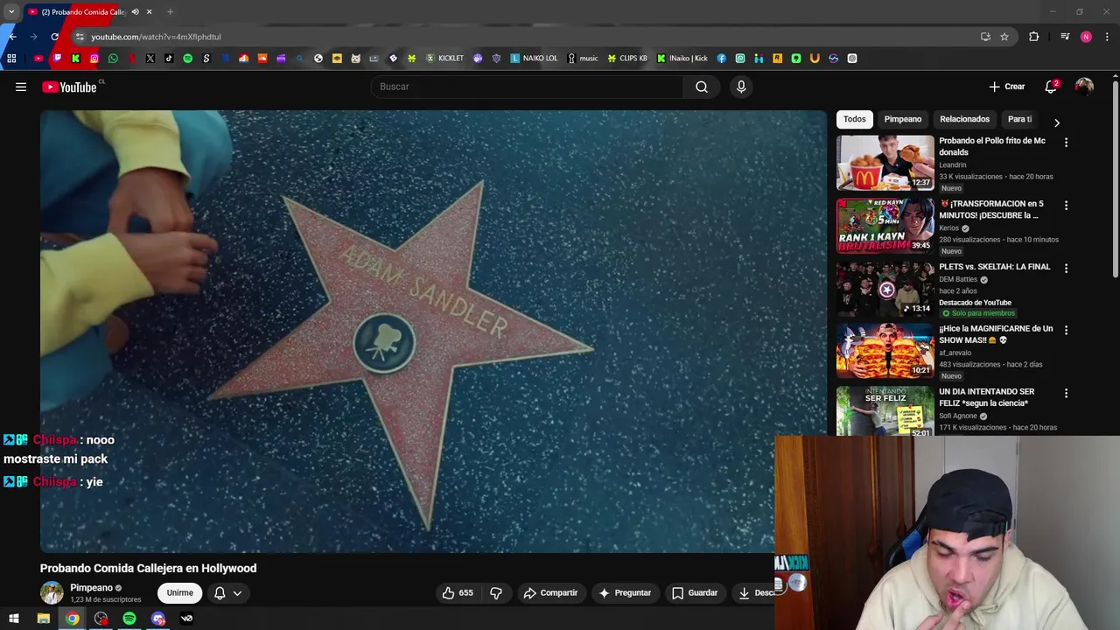The height and width of the screenshot is (630, 1120).
Task: View site information icon in address bar
Action: [x=80, y=37]
